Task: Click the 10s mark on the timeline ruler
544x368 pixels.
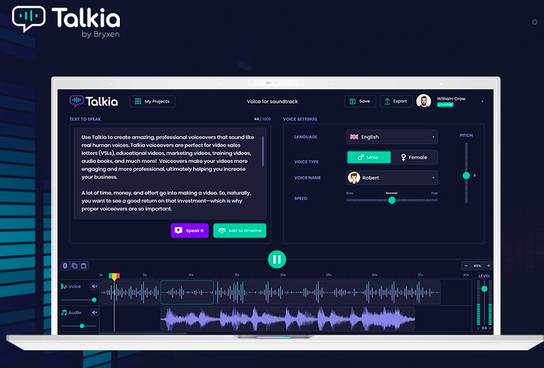Action: (x=191, y=274)
